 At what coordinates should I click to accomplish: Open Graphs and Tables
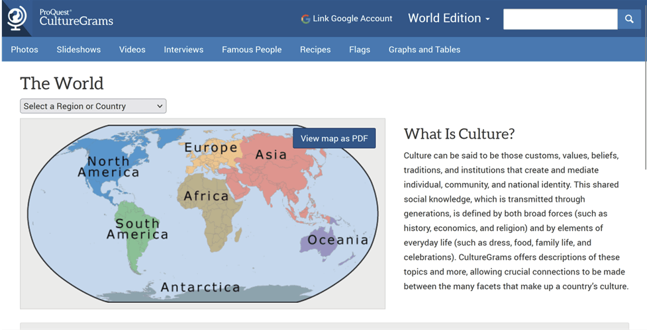click(424, 50)
